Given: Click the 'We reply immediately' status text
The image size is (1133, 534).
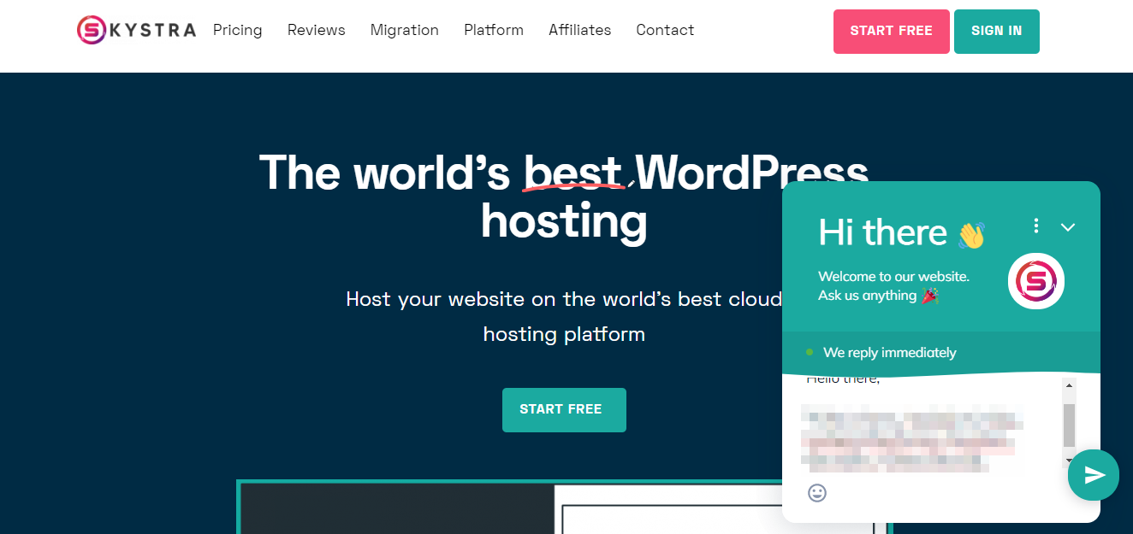Looking at the screenshot, I should (x=890, y=352).
